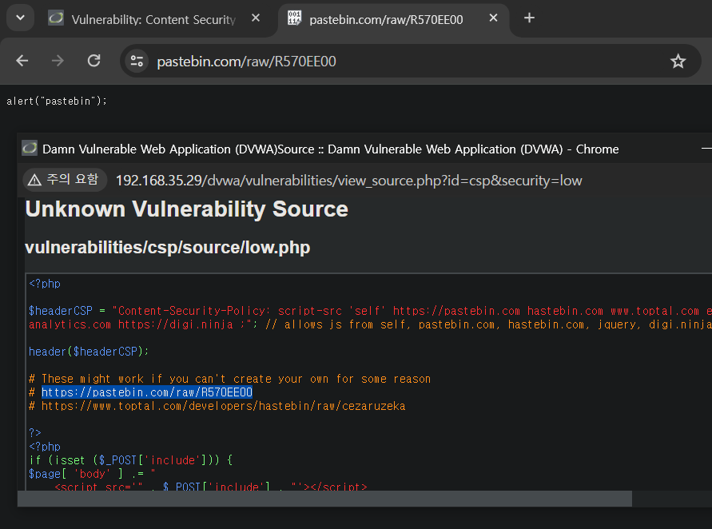The width and height of the screenshot is (712, 529).
Task: Close the Vulnerability: Content Security tab
Action: tap(256, 18)
